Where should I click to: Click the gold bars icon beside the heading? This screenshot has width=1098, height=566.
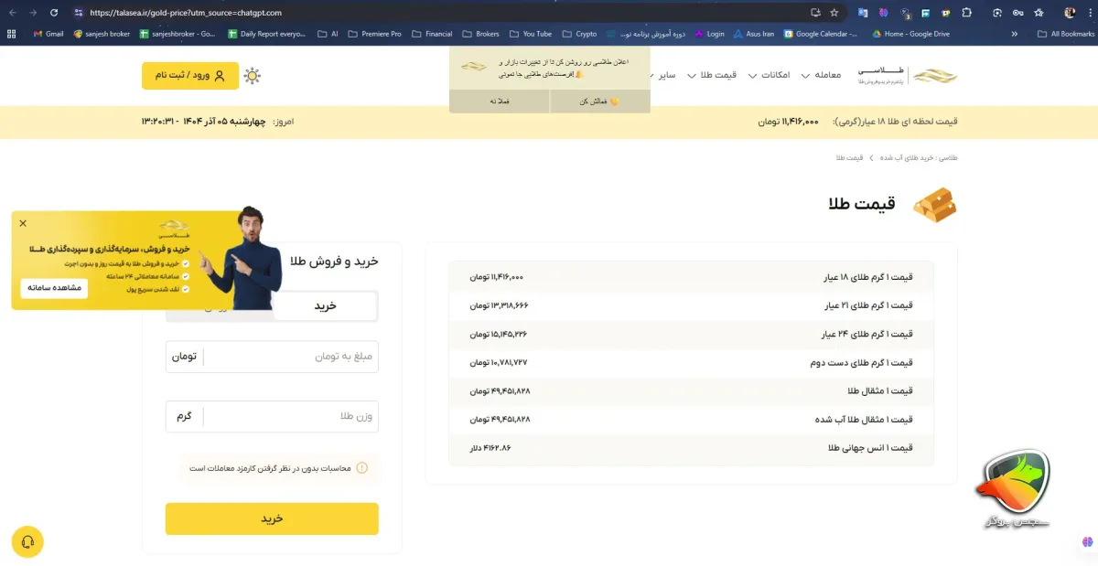(934, 205)
